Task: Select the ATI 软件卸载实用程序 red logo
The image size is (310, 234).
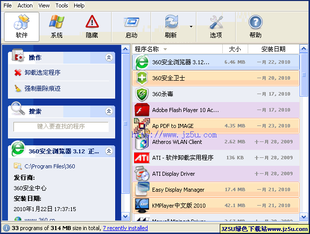Action: click(x=142, y=158)
